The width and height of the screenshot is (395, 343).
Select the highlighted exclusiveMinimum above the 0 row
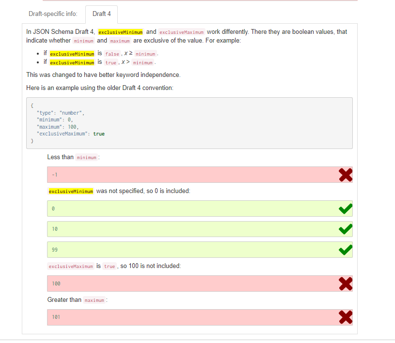pos(71,191)
